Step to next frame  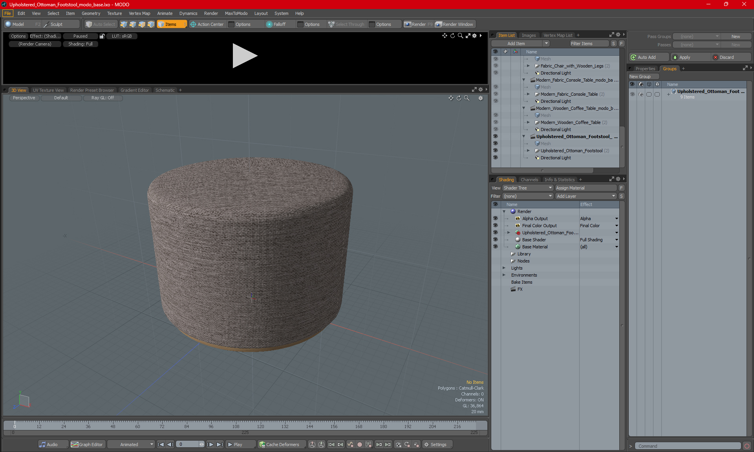[x=210, y=445]
